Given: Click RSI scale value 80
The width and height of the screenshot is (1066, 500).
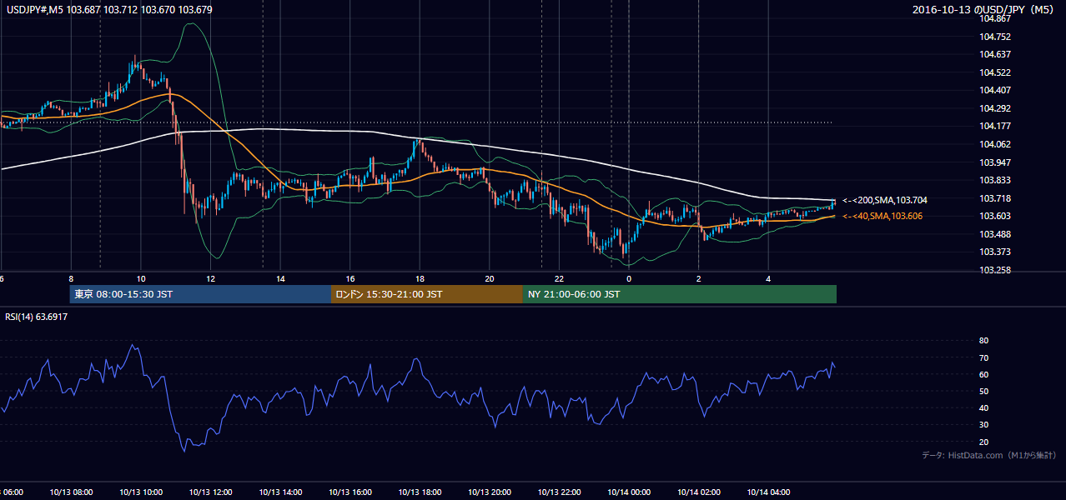Looking at the screenshot, I should point(984,341).
